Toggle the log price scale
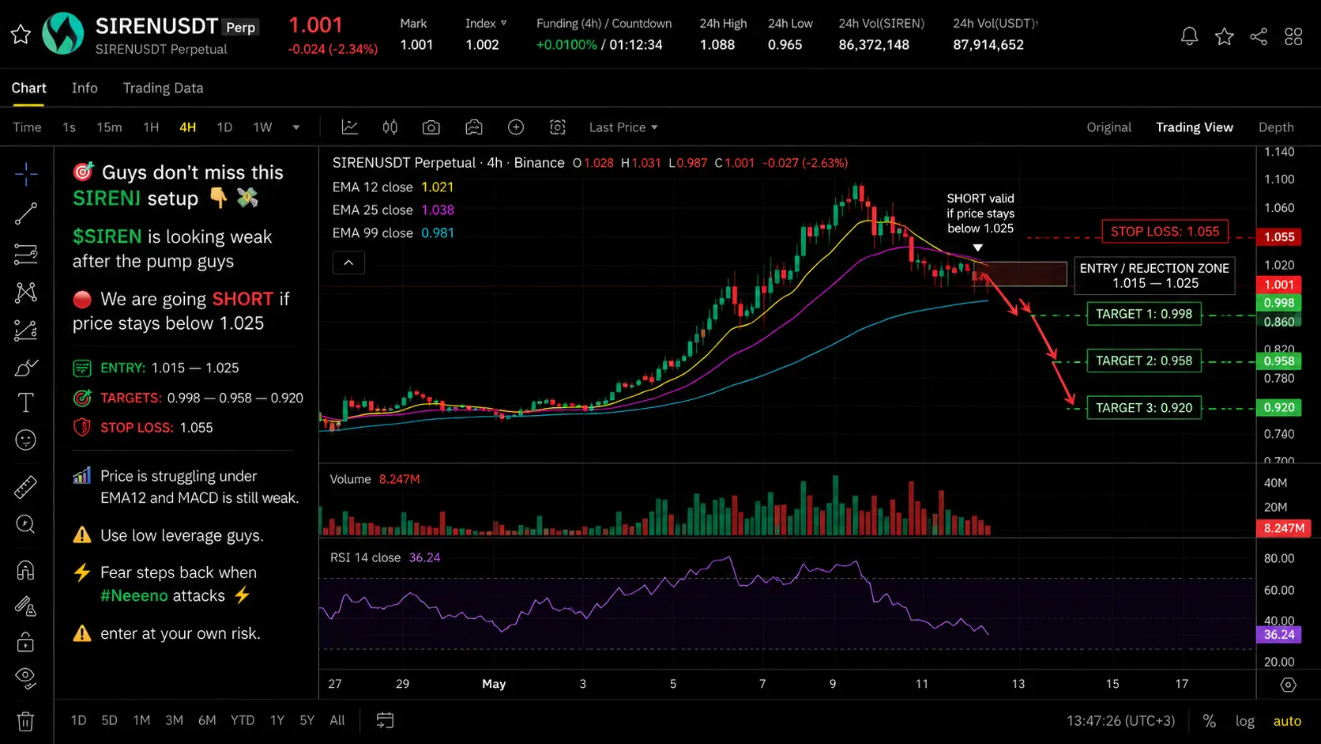This screenshot has height=744, width=1321. (1245, 720)
